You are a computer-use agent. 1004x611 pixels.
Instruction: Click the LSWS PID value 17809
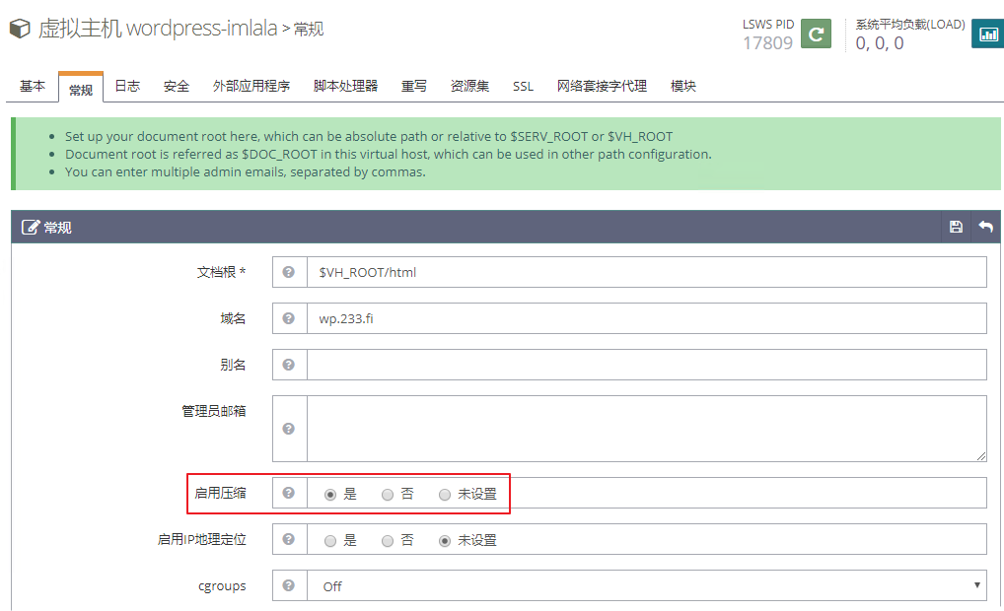[767, 42]
